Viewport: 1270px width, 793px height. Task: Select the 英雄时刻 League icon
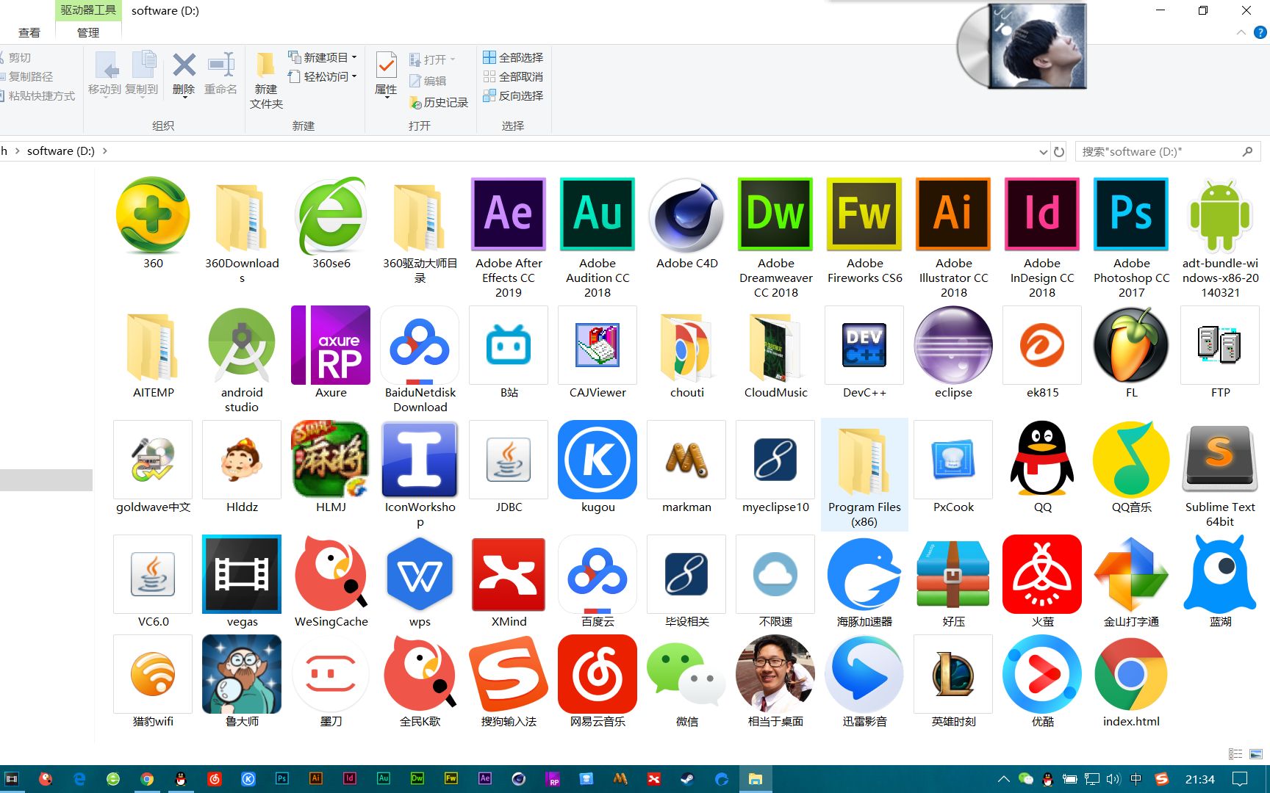[x=953, y=674]
